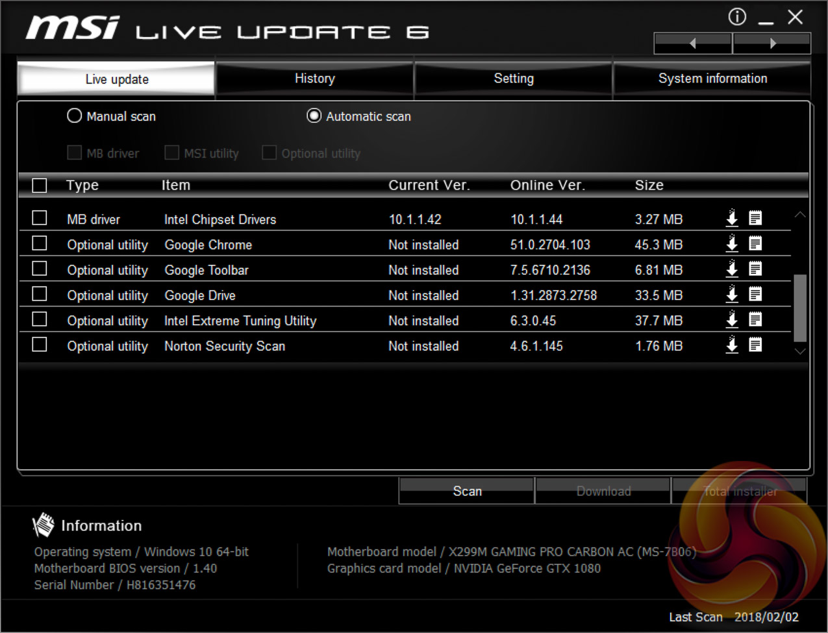Check the Intel Extreme Tuning Utility checkbox

click(40, 319)
